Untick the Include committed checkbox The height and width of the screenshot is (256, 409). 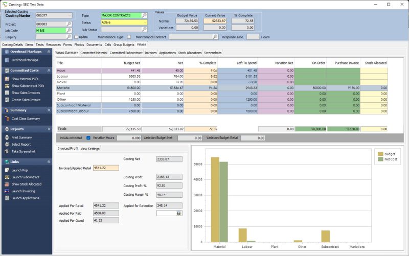[x=88, y=138]
